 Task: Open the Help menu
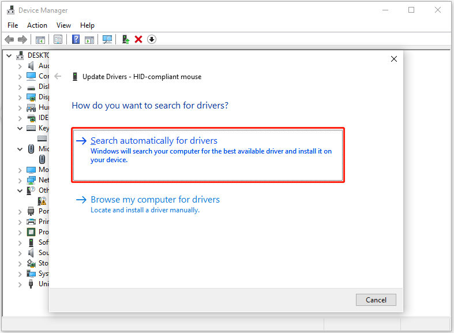tap(87, 25)
